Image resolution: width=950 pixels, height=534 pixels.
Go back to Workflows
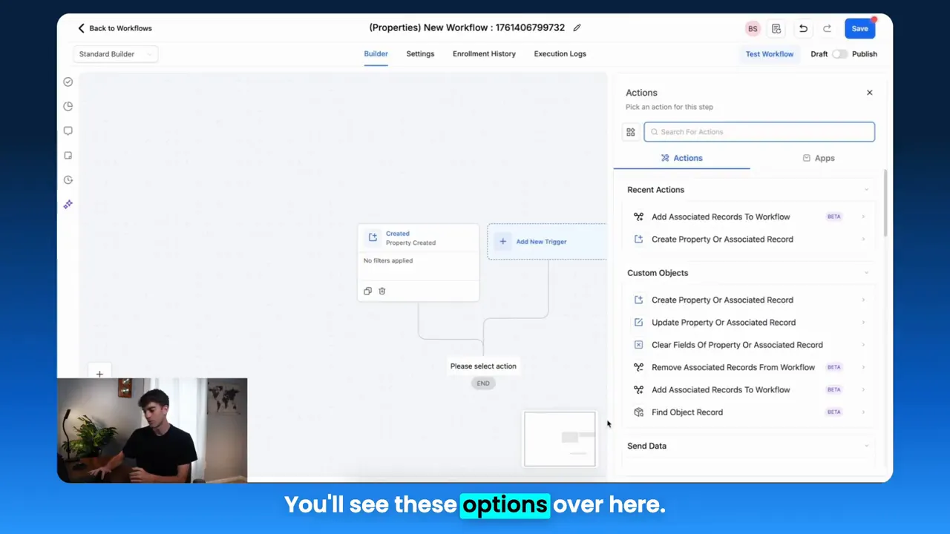click(115, 28)
